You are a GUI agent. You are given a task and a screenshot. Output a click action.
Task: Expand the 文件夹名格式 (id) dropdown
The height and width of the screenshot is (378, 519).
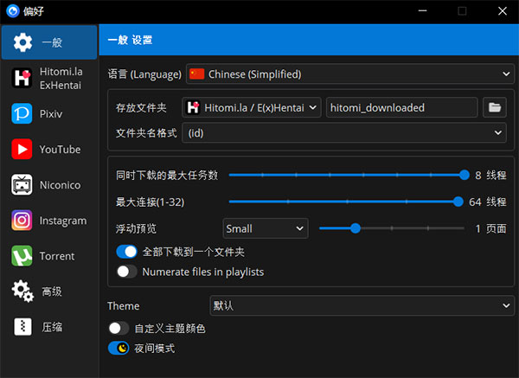(343, 133)
